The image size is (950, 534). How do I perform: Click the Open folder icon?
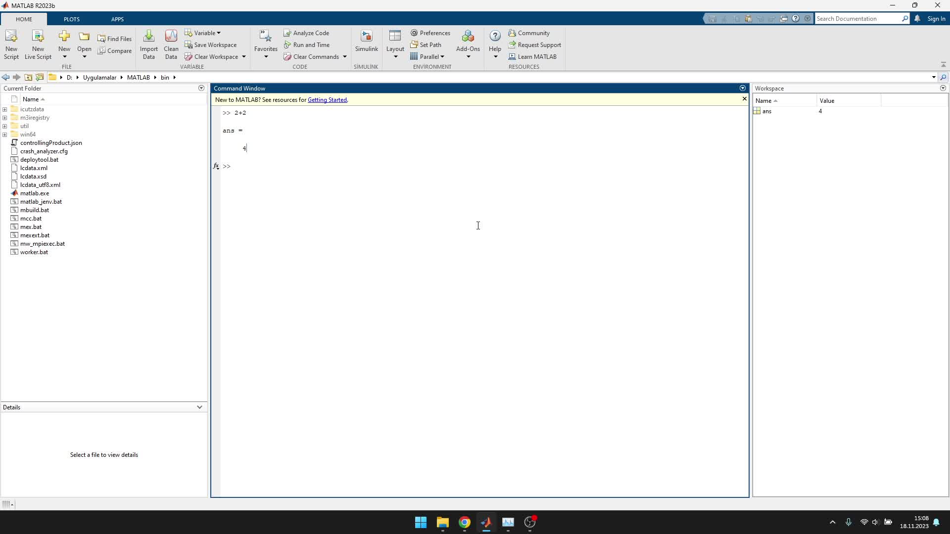84,38
